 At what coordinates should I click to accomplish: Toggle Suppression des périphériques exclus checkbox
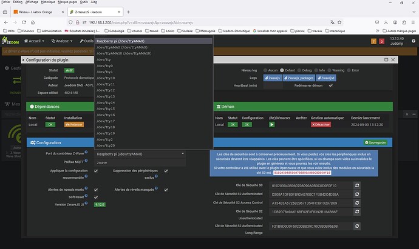pyautogui.click(x=166, y=171)
